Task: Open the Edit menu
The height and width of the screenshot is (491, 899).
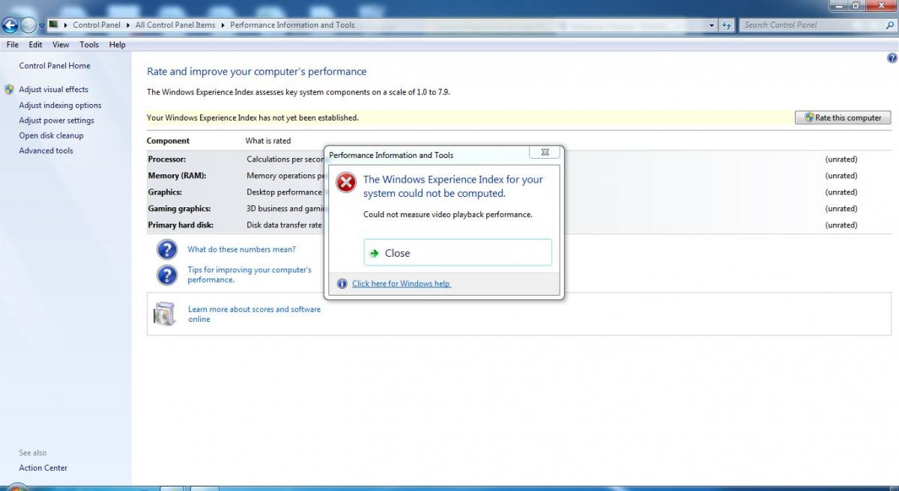Action: [x=35, y=45]
